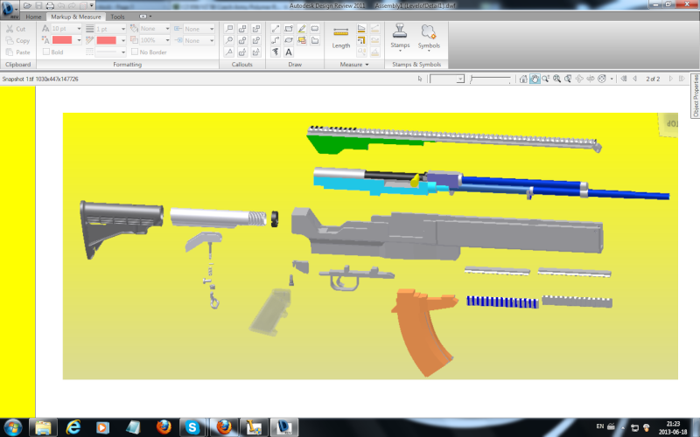Click the Open file icon in quick access toolbar
Screen dimensions: 700x437
coord(27,6)
